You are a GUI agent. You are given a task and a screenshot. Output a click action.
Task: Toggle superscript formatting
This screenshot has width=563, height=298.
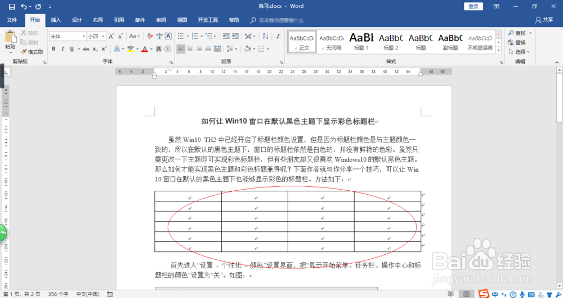[104, 49]
